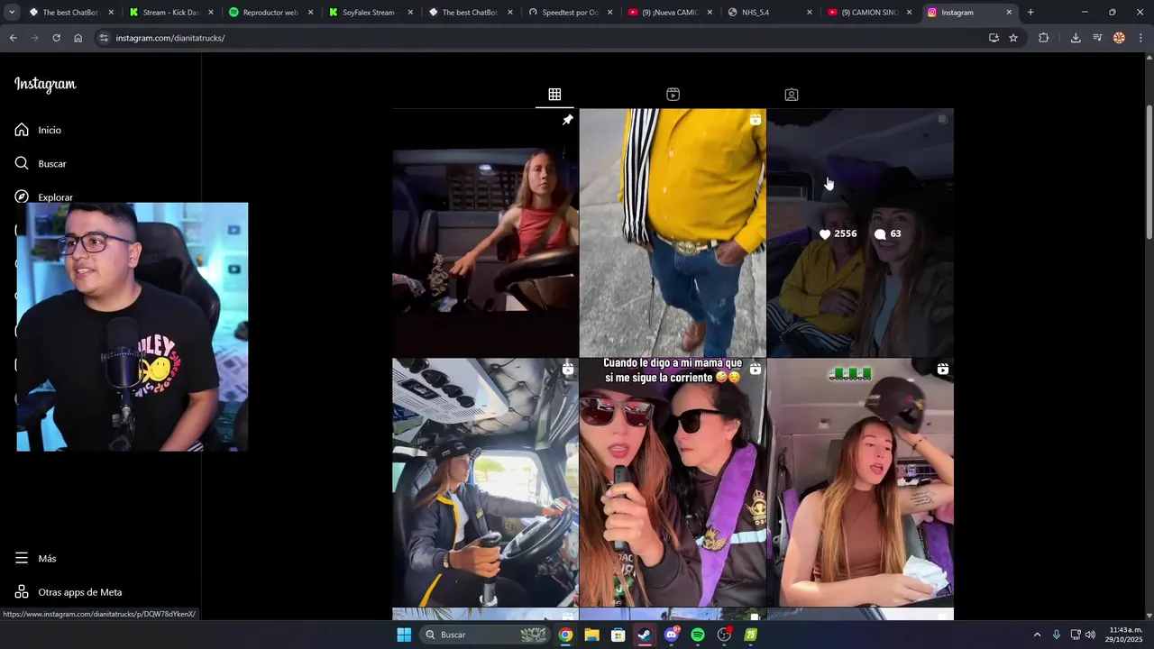Open post showing 2556 likes
Viewport: 1154px width, 649px height.
coord(860,233)
